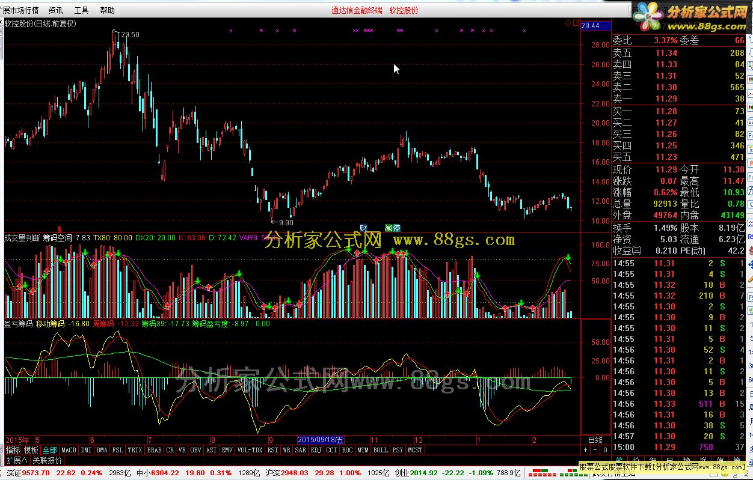
Task: Click the 盈亏筹码 indicator name
Action: tap(19, 324)
